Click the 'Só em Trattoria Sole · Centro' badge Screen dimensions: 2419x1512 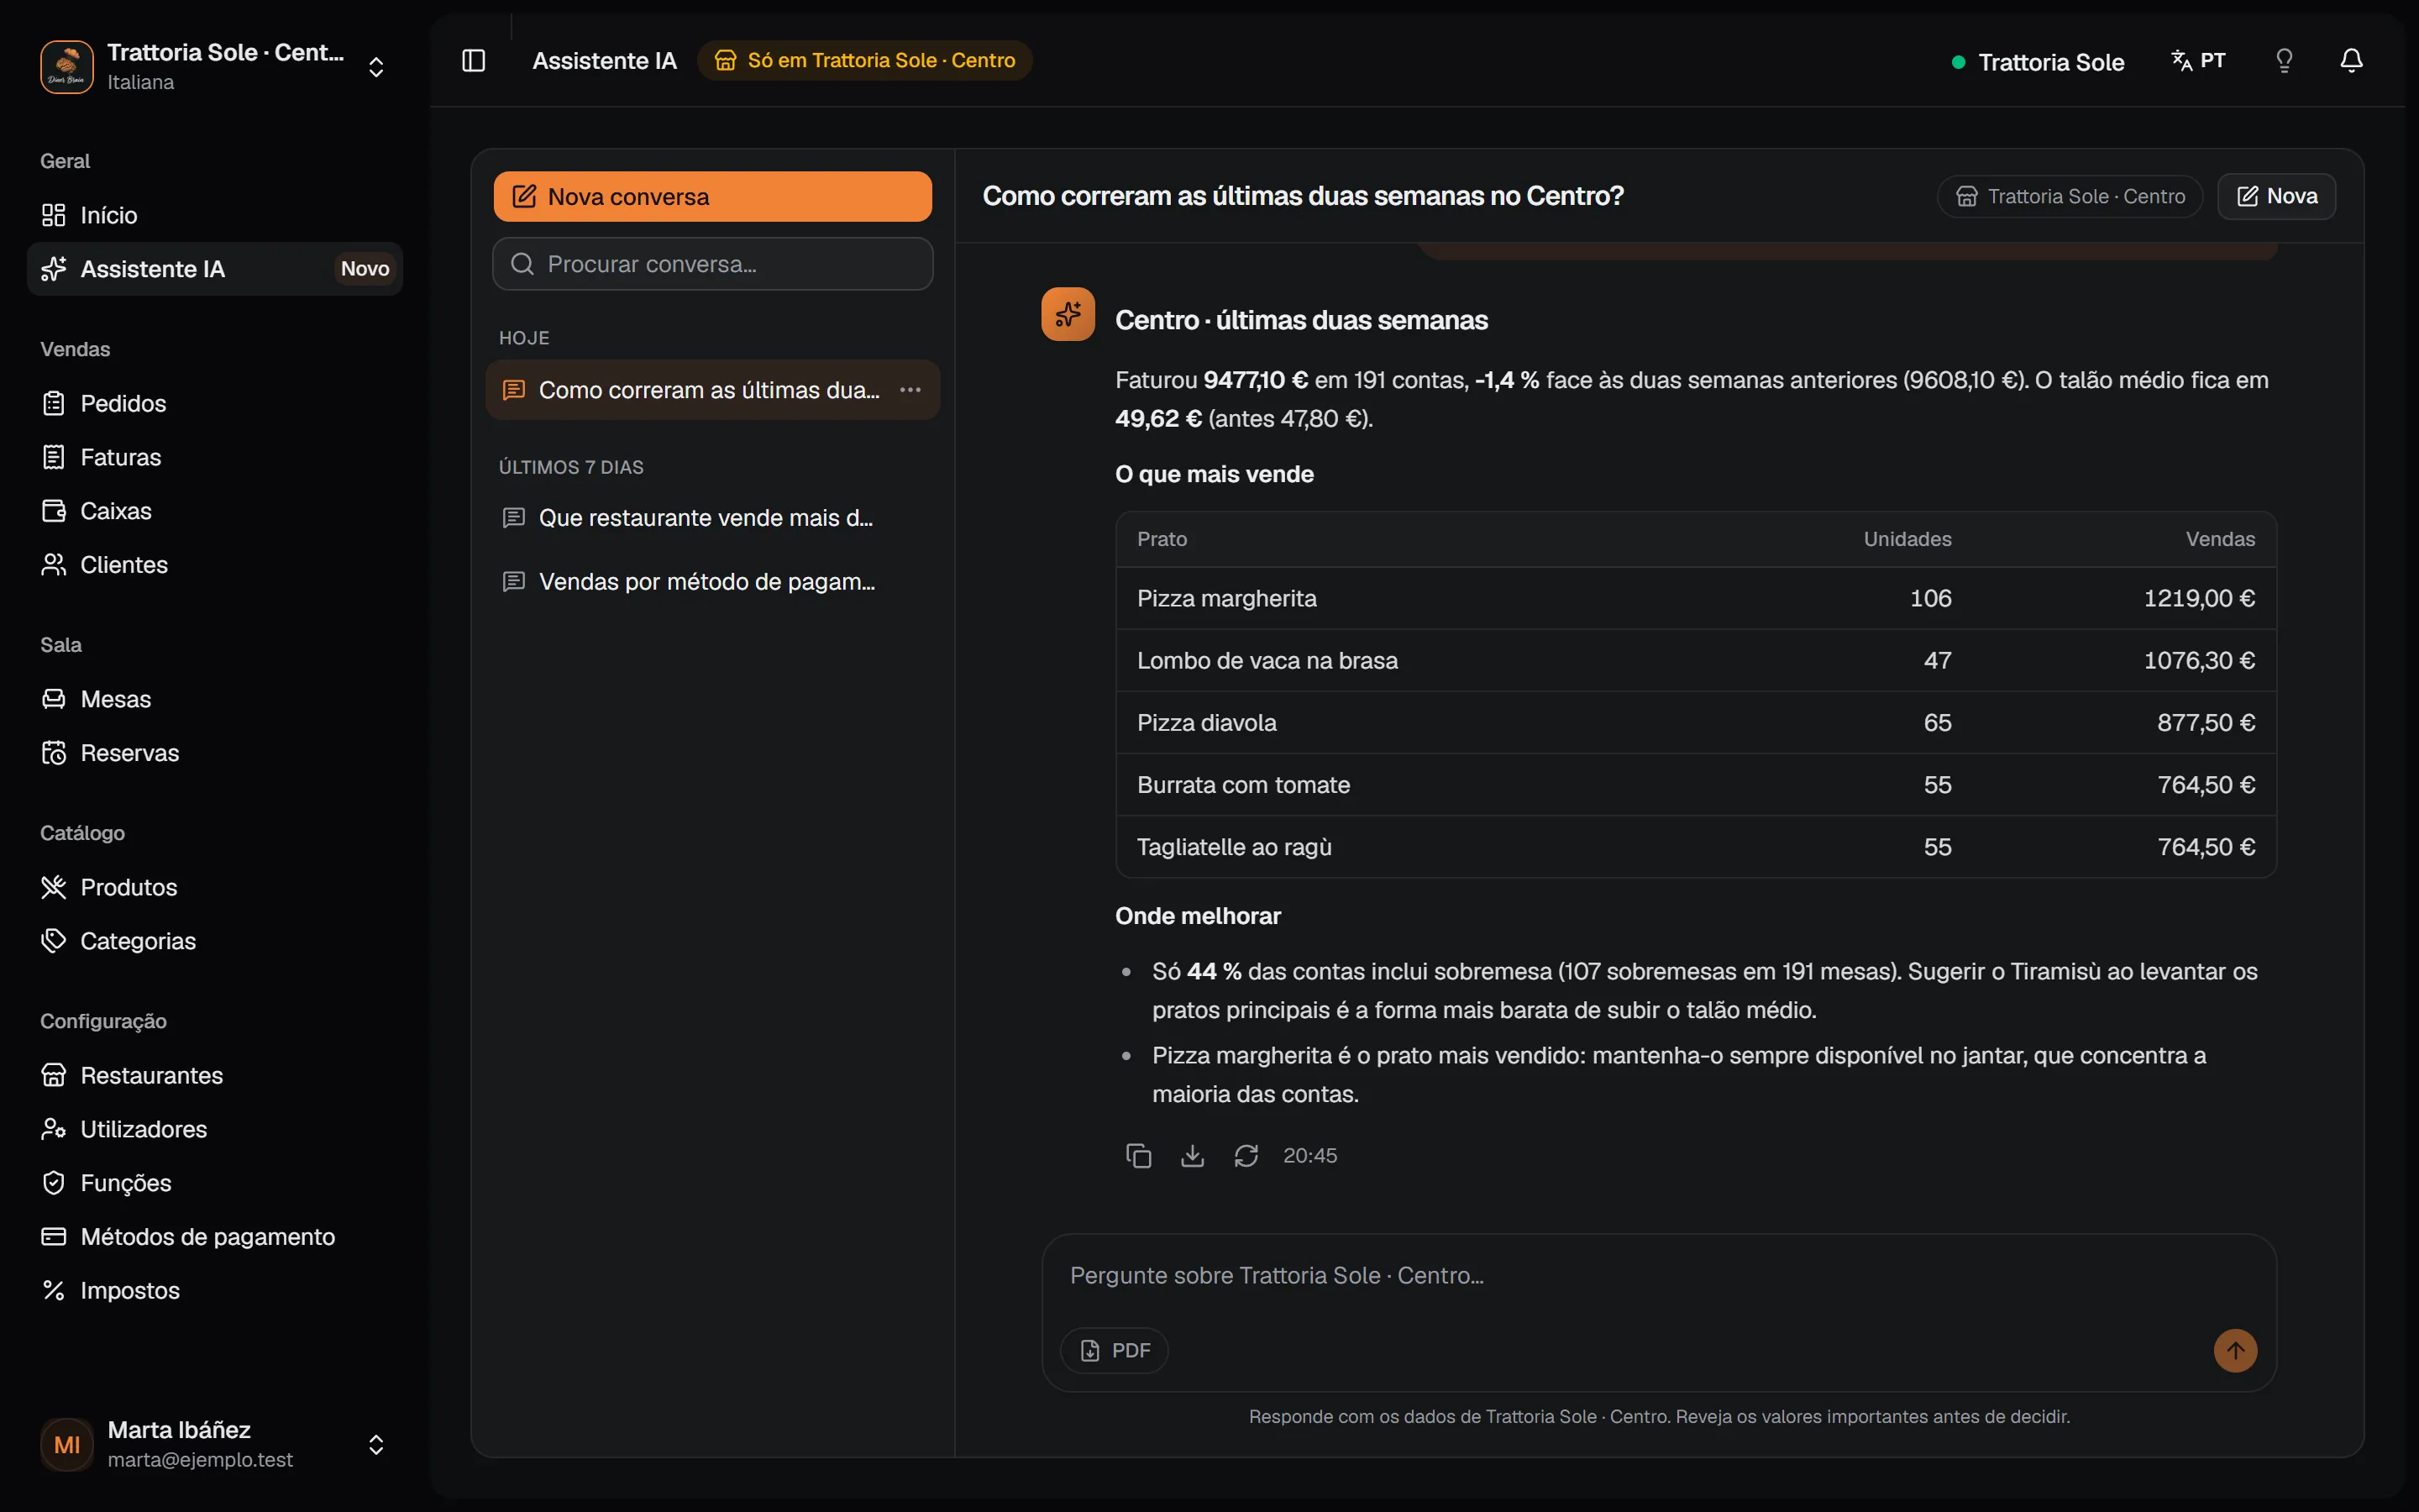pyautogui.click(x=864, y=61)
